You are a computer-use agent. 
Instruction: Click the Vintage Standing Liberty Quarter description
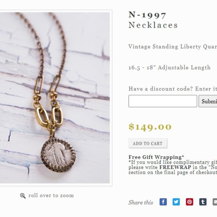click(173, 47)
